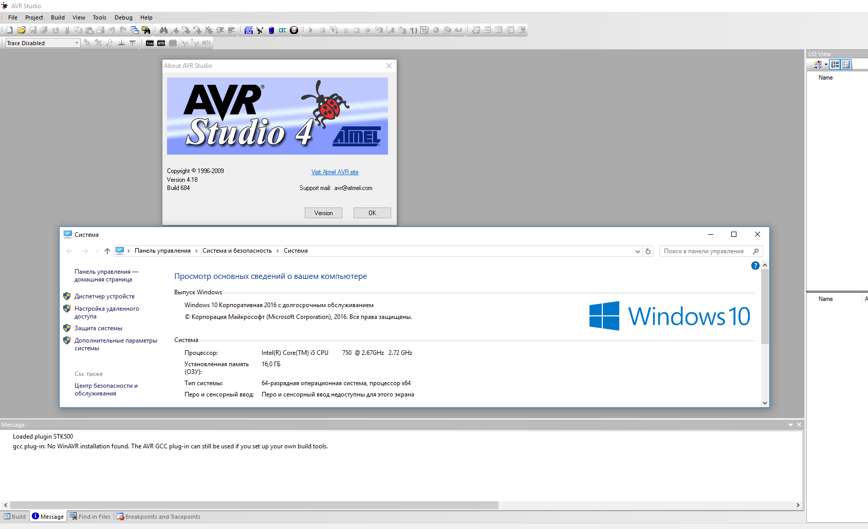Click the battery calculator icon

pyautogui.click(x=271, y=30)
